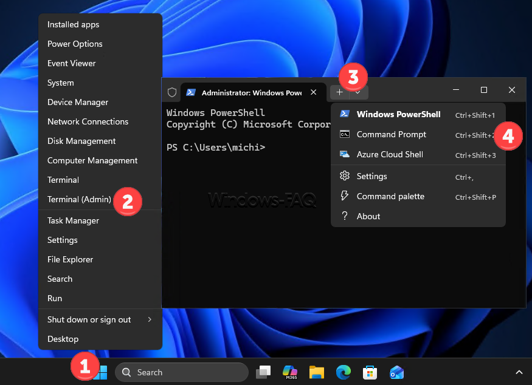The image size is (532, 385).
Task: Open Terminal from the context menu
Action: tap(100, 180)
